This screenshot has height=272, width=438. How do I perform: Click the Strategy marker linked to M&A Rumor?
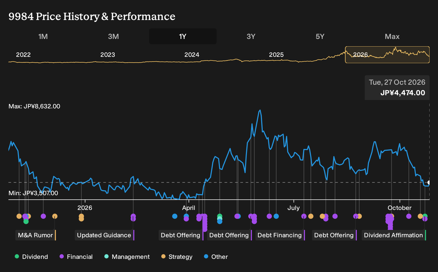tap(55, 216)
